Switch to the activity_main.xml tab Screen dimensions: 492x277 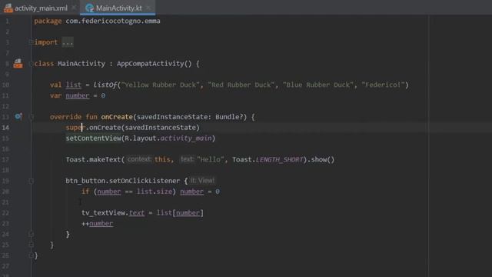point(41,8)
